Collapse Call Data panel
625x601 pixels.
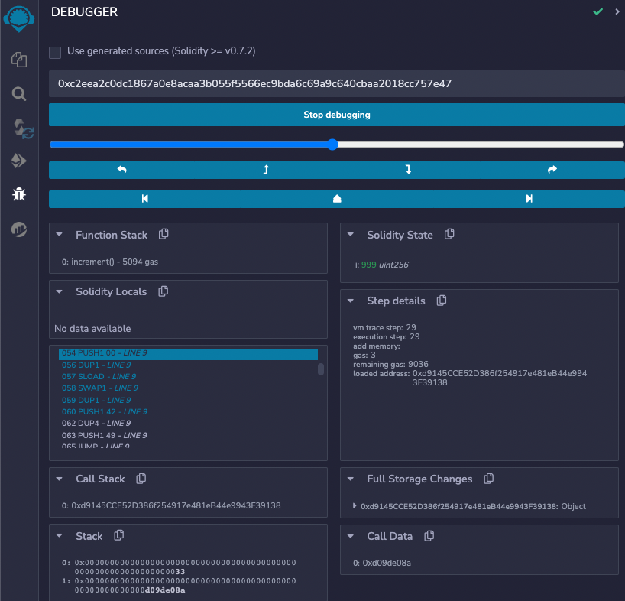[351, 536]
